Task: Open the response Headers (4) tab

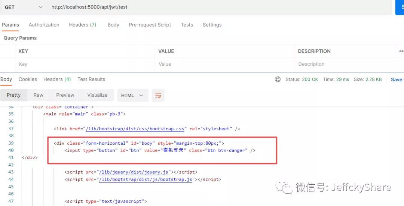Action: point(57,79)
